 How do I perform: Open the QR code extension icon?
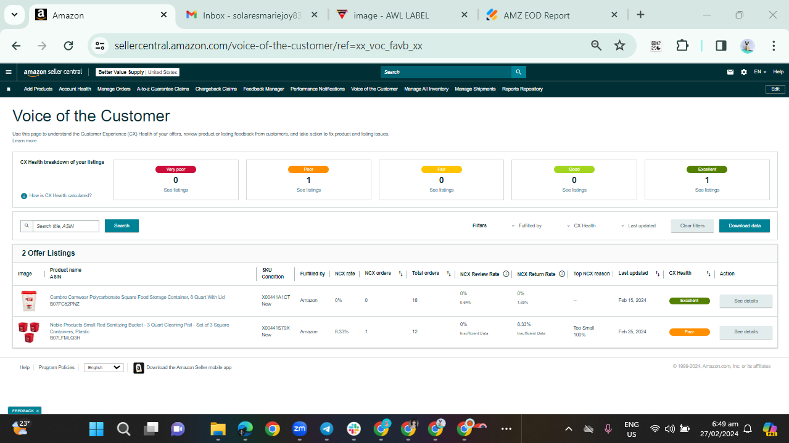tap(656, 46)
